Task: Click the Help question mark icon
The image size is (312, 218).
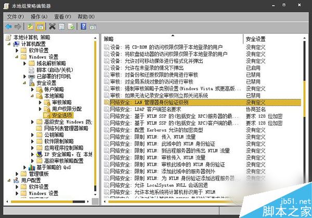Action: point(84,26)
